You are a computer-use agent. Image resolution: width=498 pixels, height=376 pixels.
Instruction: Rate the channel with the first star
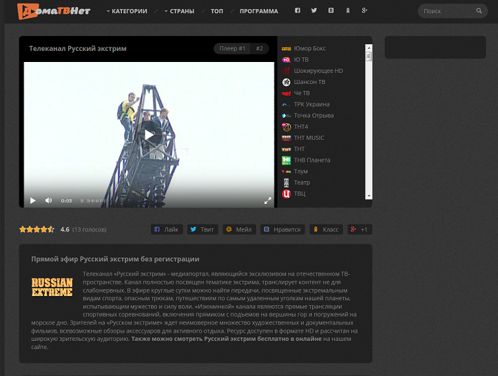(x=23, y=229)
